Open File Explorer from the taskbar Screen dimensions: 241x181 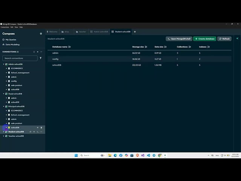(110, 155)
